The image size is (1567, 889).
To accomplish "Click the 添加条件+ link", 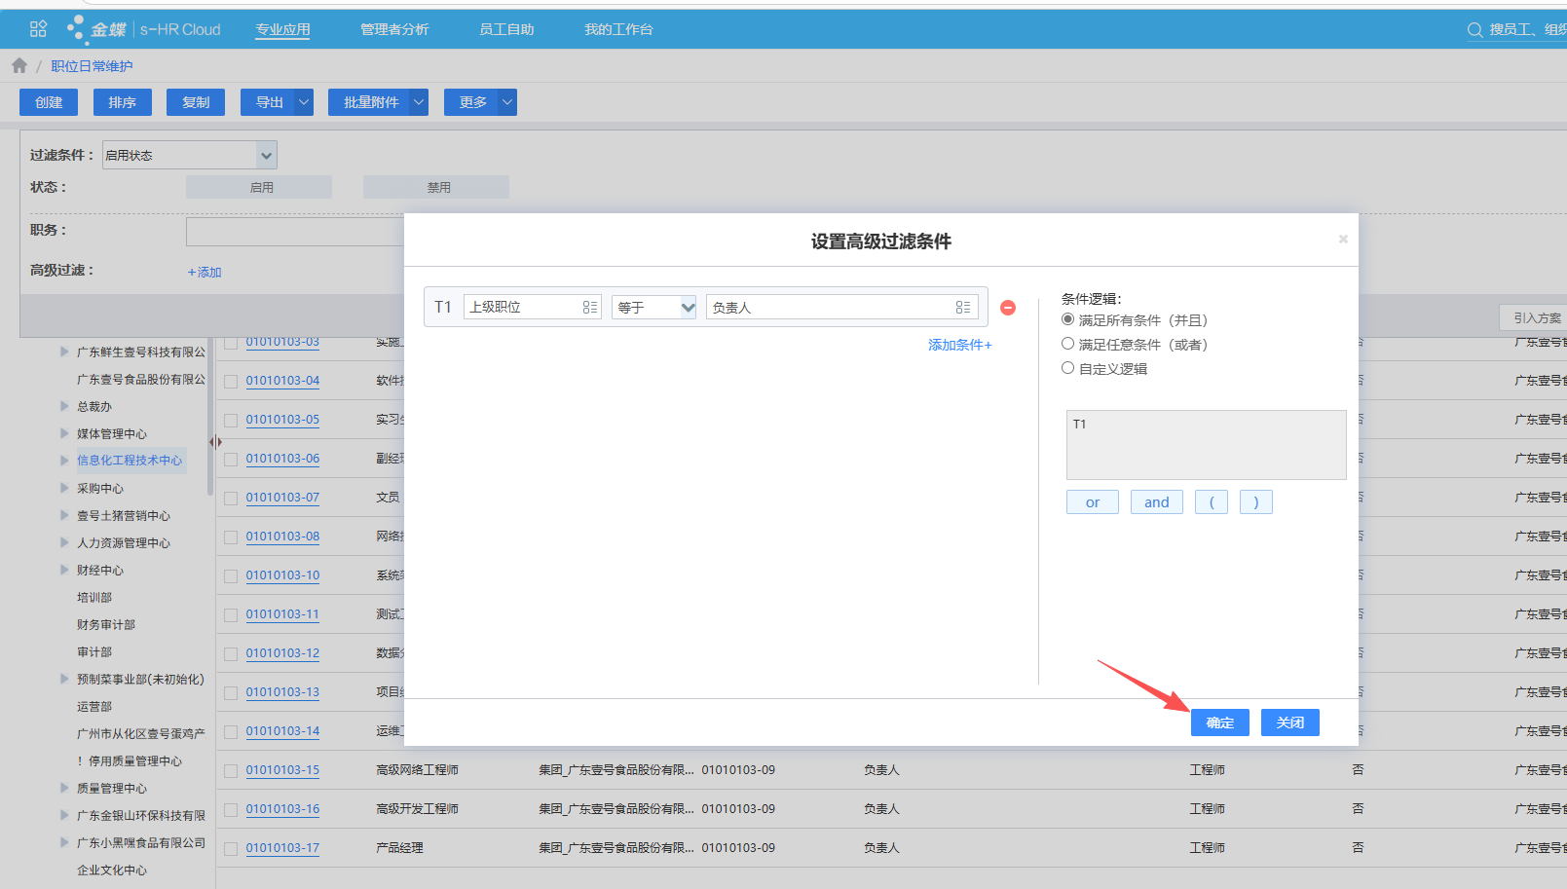I will (959, 345).
